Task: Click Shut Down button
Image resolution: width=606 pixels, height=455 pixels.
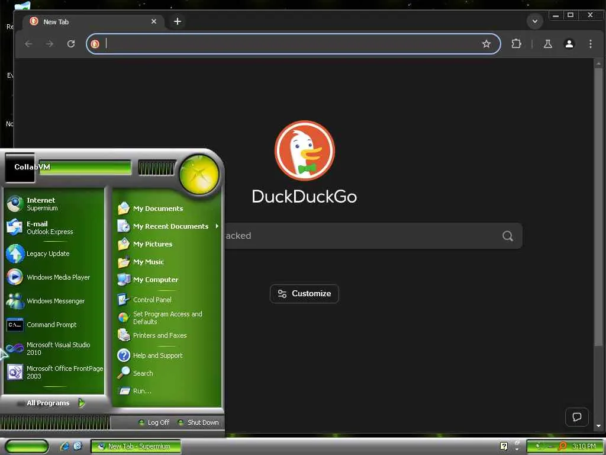Action: click(198, 422)
